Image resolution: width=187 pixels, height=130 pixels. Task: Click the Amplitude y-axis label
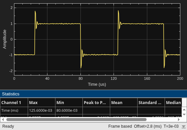point(5,39)
